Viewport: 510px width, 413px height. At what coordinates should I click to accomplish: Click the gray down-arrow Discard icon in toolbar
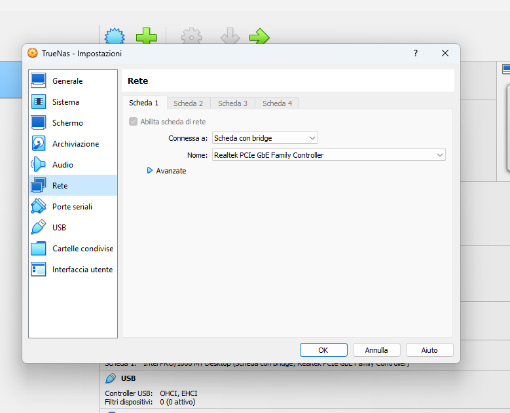coord(230,36)
